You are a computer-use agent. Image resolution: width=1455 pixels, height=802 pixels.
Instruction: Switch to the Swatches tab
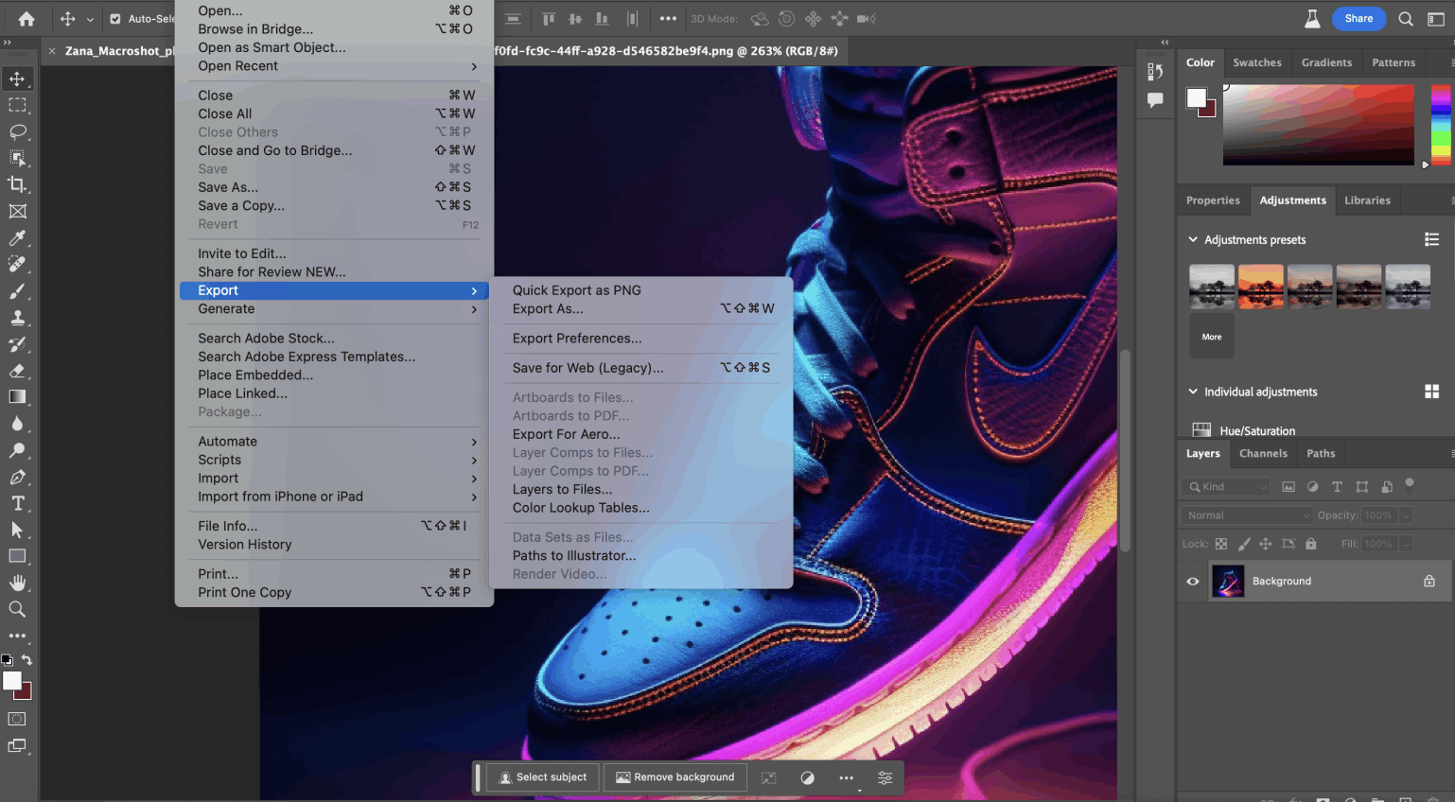[1257, 62]
